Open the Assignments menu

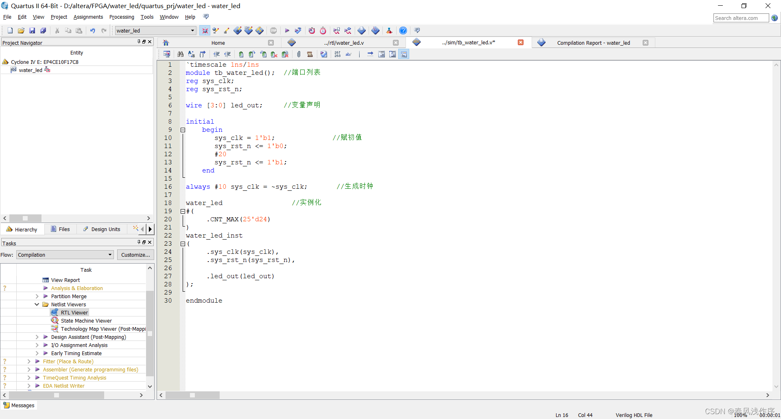coord(88,17)
